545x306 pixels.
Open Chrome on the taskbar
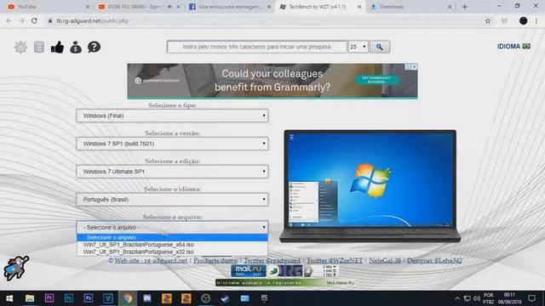click(128, 298)
